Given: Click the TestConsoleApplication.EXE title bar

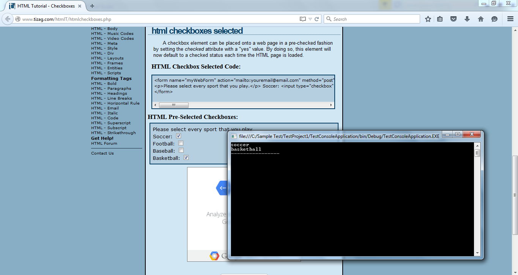Looking at the screenshot, I should tap(339, 136).
